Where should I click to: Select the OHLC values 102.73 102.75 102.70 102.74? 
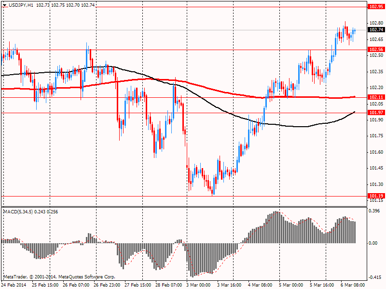(65, 5)
